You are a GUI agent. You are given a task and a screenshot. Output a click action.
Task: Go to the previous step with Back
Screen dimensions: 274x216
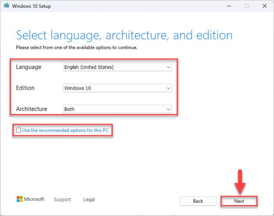coord(198,201)
